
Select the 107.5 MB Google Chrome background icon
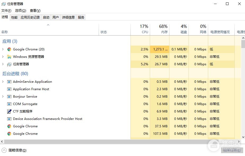[x=9, y=134]
